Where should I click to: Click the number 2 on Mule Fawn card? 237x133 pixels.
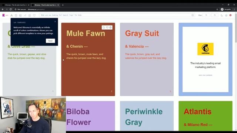pos(111,91)
